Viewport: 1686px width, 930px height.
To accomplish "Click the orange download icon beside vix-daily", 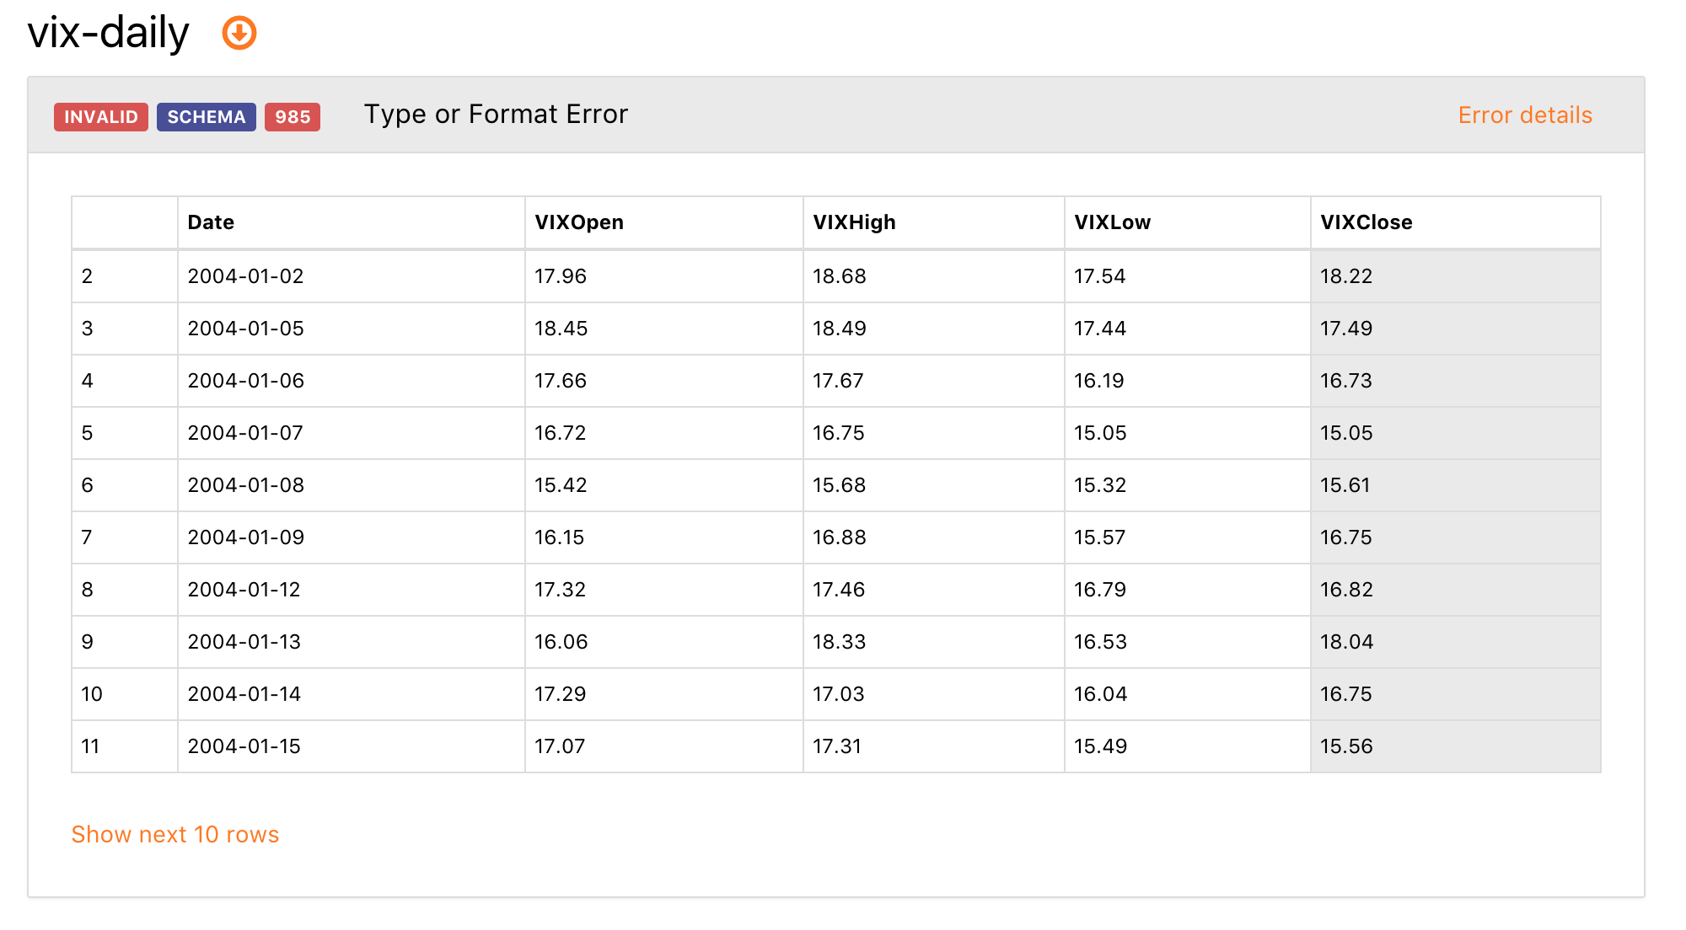I will pyautogui.click(x=239, y=34).
